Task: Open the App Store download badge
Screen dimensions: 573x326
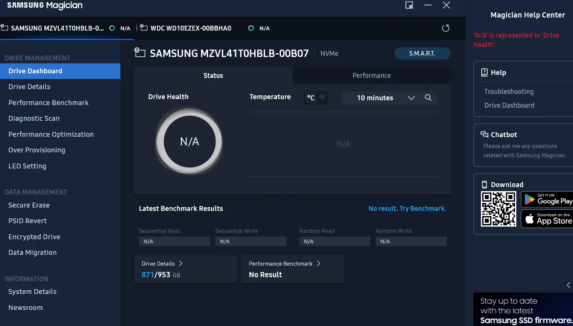Action: pyautogui.click(x=547, y=219)
